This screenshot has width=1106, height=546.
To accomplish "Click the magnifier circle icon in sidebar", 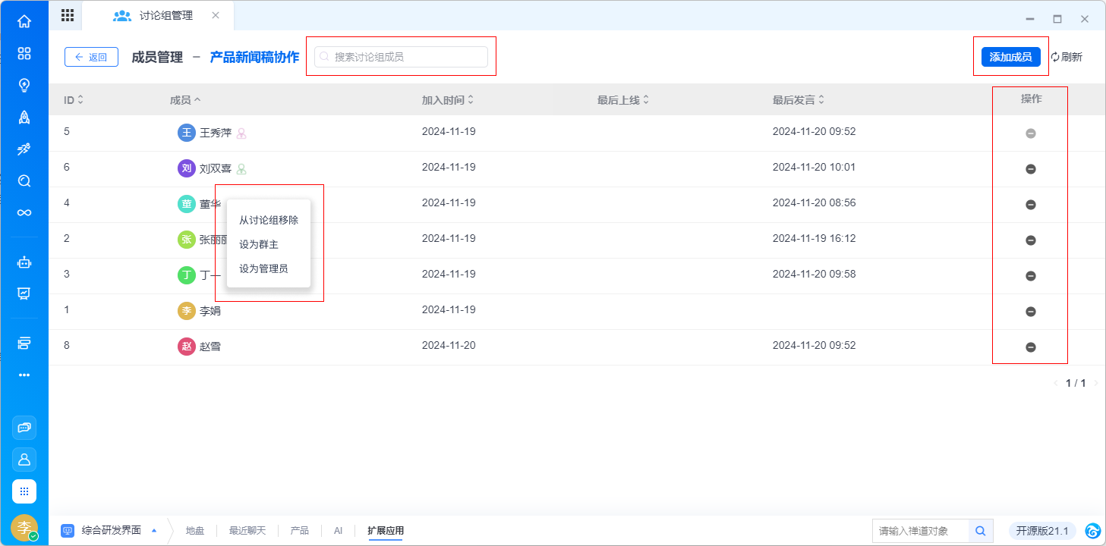I will coord(24,180).
